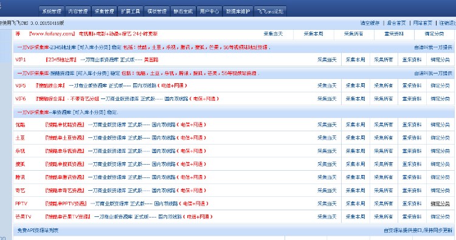Click 绑定分类 in the 奇艺 row

click(440, 191)
